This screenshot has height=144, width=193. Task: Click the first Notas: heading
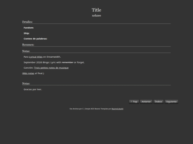point(26,51)
